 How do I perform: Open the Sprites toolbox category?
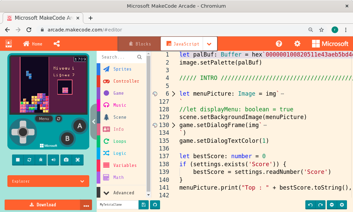click(121, 69)
